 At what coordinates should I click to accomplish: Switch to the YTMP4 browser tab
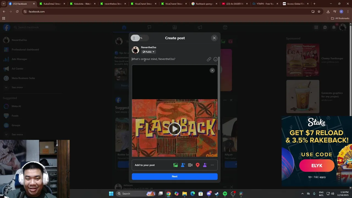coord(265,4)
